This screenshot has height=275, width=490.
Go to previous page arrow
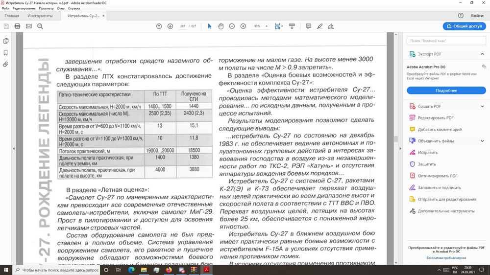[x=159, y=26]
